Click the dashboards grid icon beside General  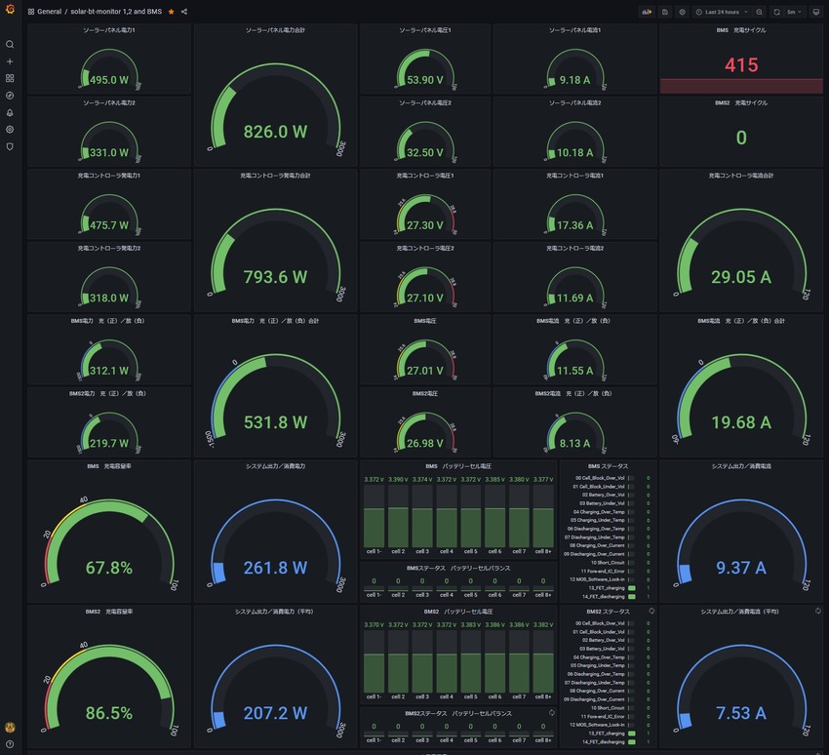pyautogui.click(x=31, y=12)
